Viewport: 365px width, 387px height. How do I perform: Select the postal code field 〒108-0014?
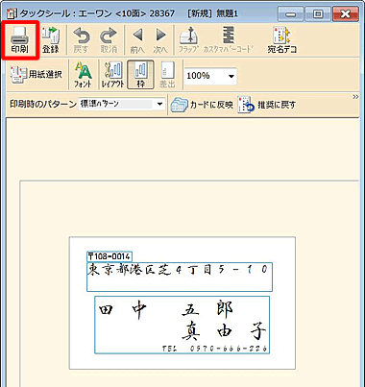pyautogui.click(x=109, y=256)
